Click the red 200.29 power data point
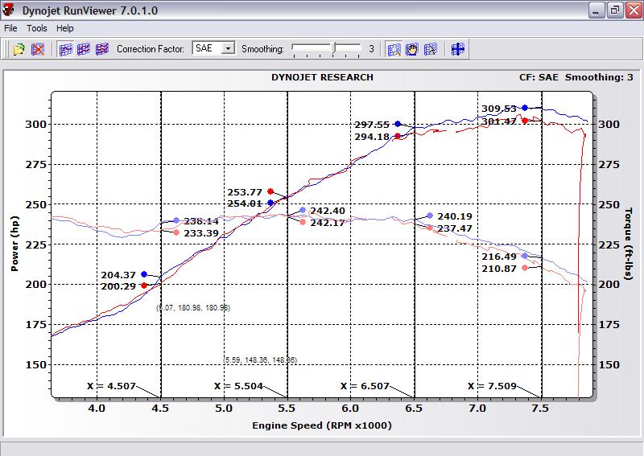 tap(144, 286)
